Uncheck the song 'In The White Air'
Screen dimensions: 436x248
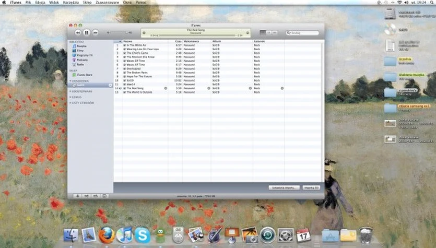pos(124,45)
